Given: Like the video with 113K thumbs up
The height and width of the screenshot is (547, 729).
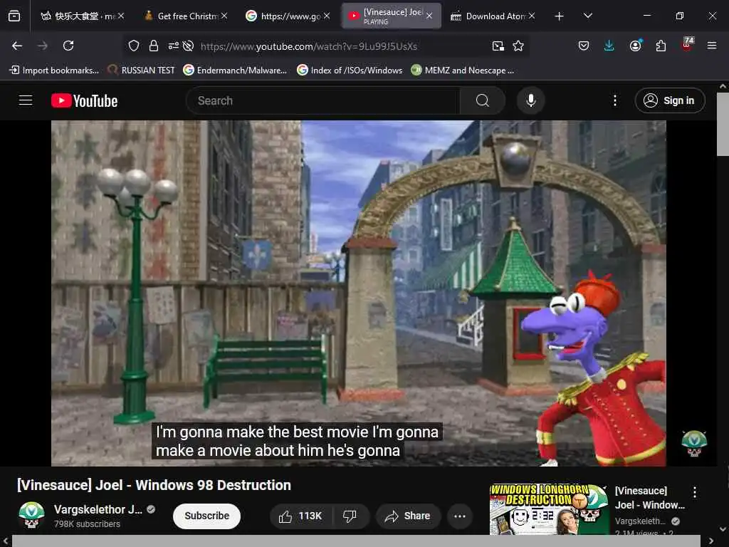Looking at the screenshot, I should pos(300,516).
